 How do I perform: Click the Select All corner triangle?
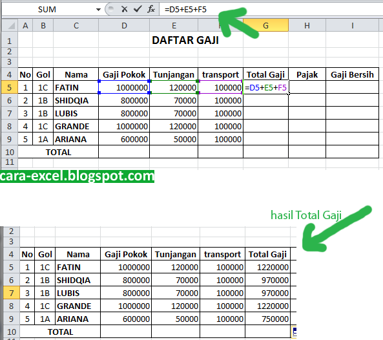click(10, 25)
